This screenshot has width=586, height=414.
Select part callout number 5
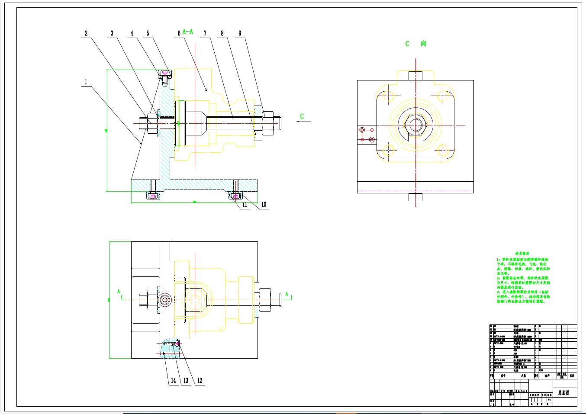pos(148,33)
